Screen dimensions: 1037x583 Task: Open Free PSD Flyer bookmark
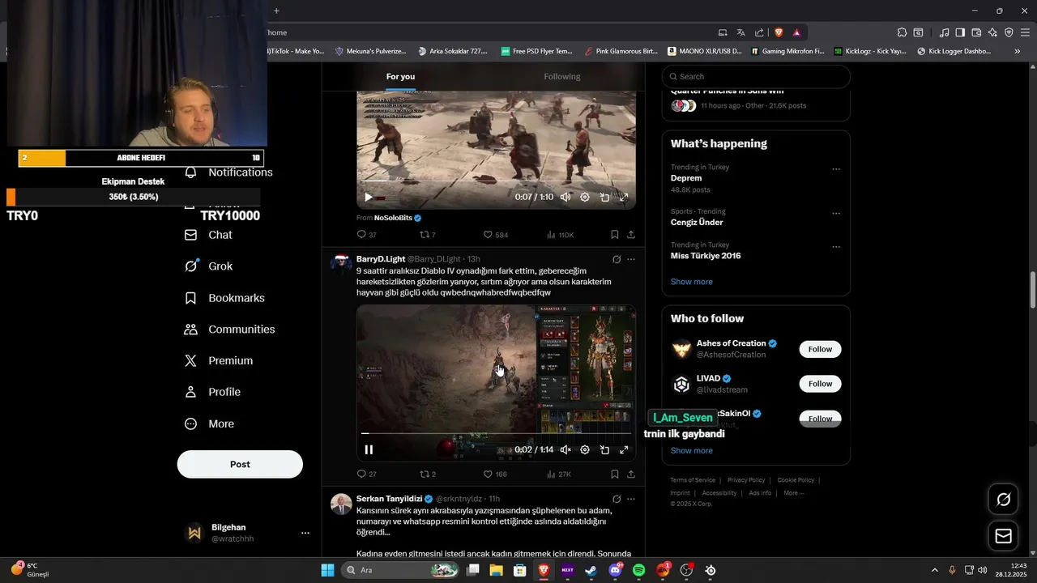pyautogui.click(x=537, y=51)
